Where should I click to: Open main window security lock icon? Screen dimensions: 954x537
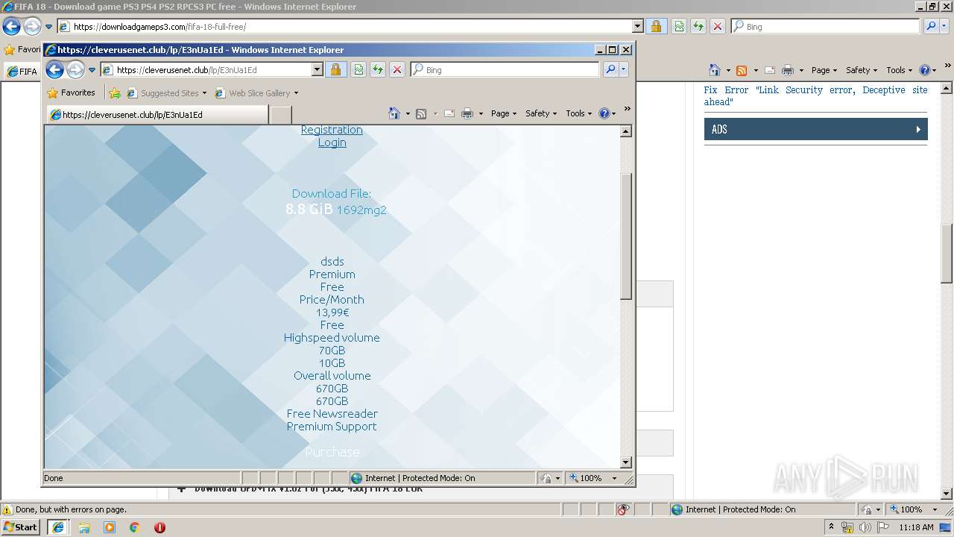656,26
